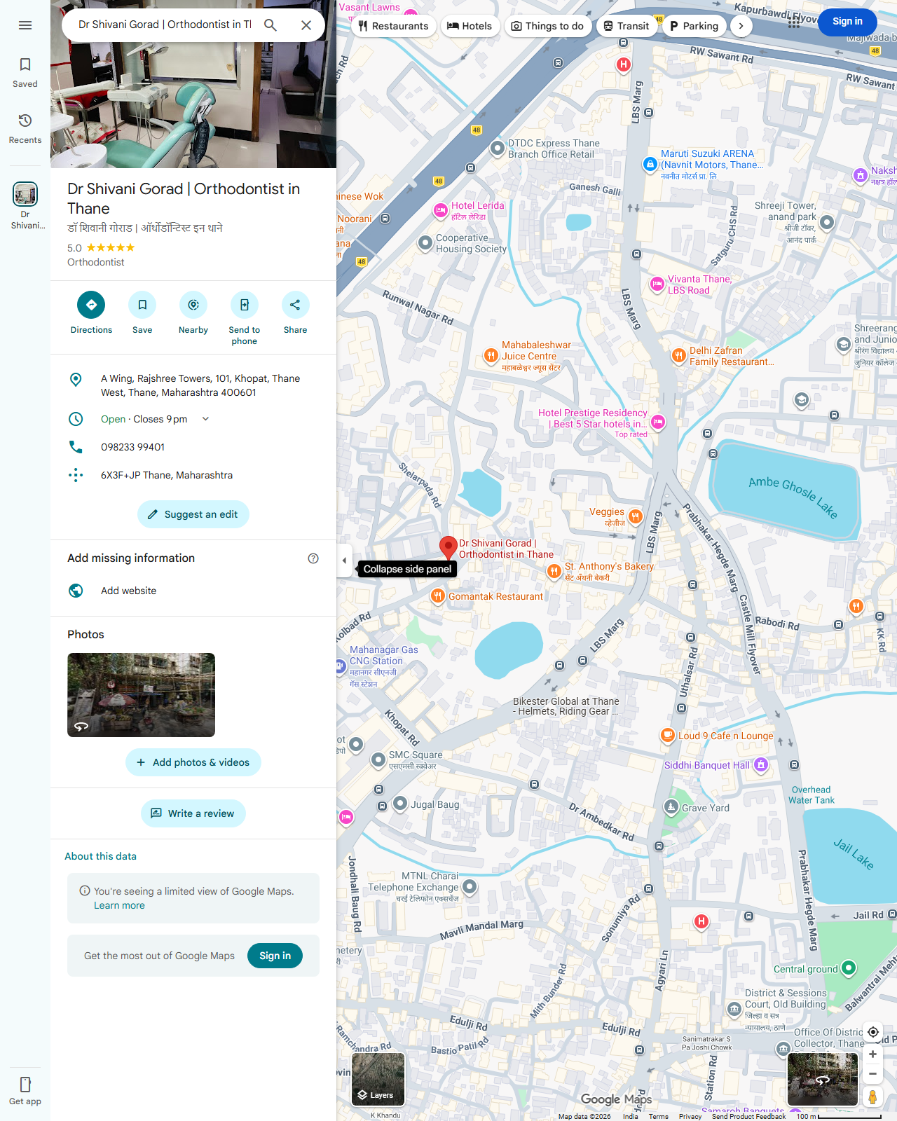Screen dimensions: 897x1121
Task: Open help icon for missing information
Action: (x=313, y=558)
